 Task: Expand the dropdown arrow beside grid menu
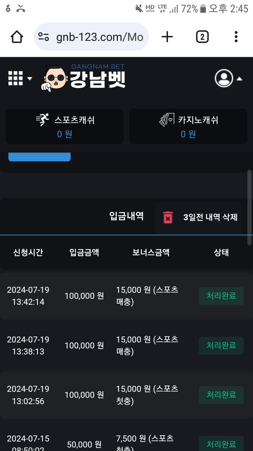click(30, 79)
